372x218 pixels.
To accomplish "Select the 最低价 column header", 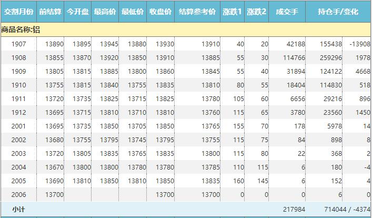I will [133, 11].
